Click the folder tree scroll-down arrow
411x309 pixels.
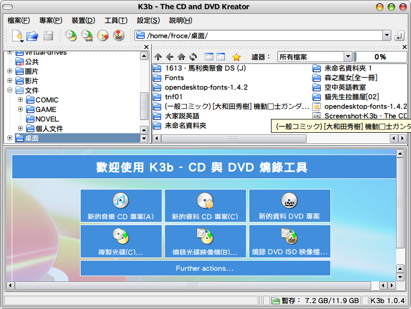[144, 138]
